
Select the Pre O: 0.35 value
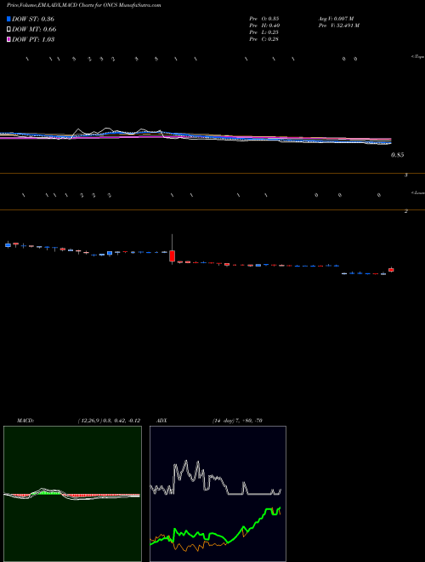coord(264,18)
